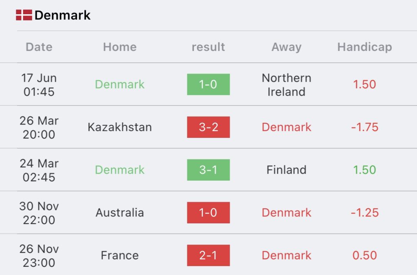Open the red 3-2 result badge
The image size is (417, 275).
point(208,127)
